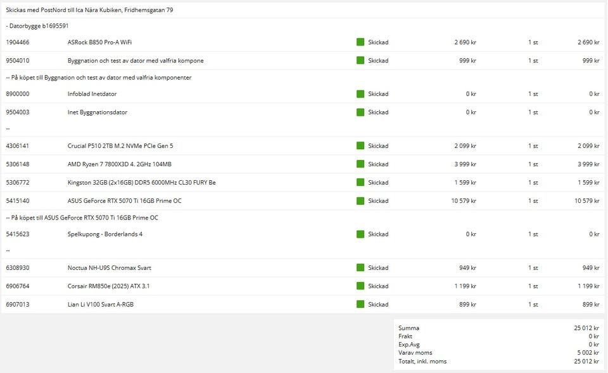Viewport: 608px width, 373px height.
Task: Select product name ASUS GeForce RTX 5070 Ti Prime OC
Action: 125,201
